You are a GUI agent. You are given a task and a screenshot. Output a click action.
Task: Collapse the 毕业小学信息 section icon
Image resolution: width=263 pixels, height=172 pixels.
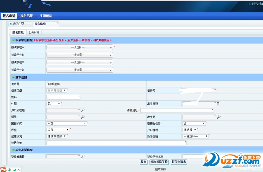(x=13, y=150)
